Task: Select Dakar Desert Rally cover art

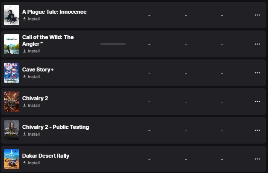Action: pyautogui.click(x=12, y=159)
